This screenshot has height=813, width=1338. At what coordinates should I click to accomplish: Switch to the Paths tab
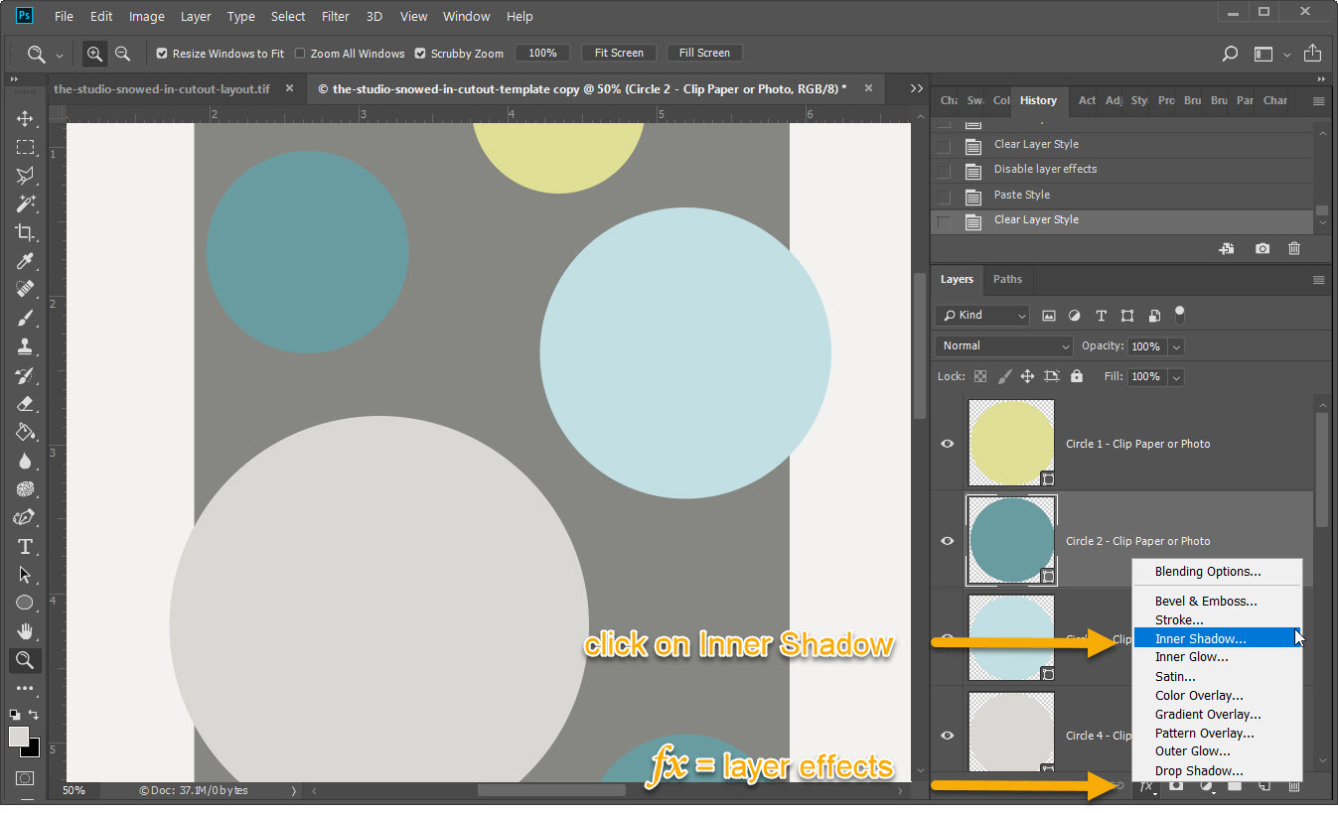click(x=1007, y=279)
